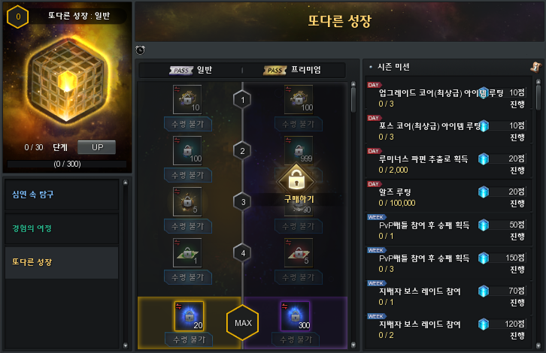Switch to the 일반 pass tab
Viewport: 546px width, 353px height.
click(190, 70)
